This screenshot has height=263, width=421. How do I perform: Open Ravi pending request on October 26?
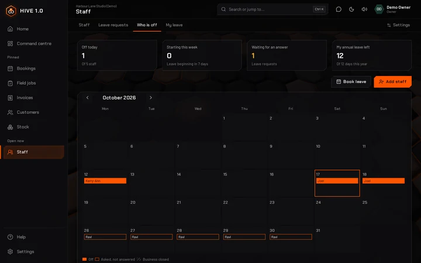[x=105, y=237]
